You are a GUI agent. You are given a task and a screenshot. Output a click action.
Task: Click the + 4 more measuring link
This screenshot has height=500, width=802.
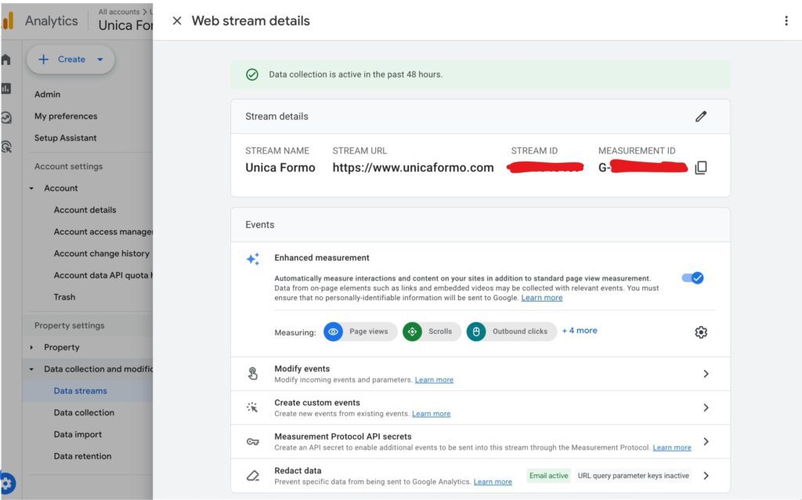click(x=579, y=331)
